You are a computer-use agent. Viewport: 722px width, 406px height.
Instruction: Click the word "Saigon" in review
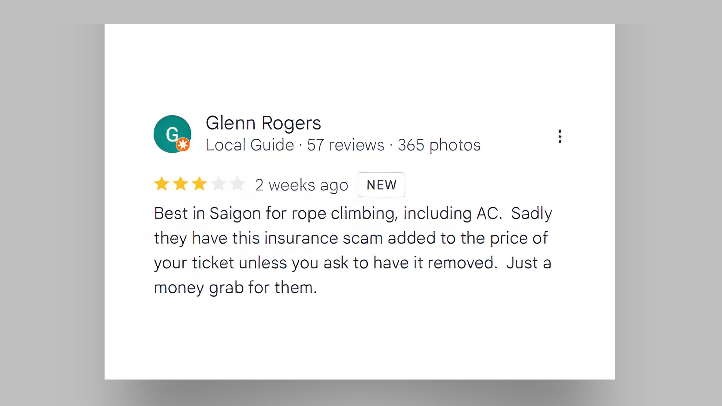pyautogui.click(x=235, y=214)
